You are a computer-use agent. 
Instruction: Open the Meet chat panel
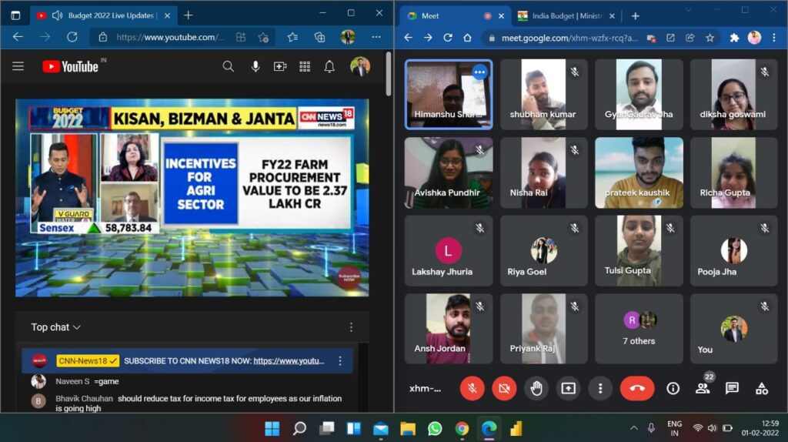[732, 388]
